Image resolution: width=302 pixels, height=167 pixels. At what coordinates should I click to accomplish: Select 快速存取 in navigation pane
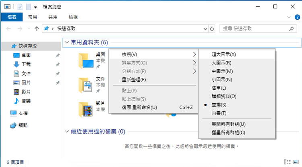click(x=31, y=46)
